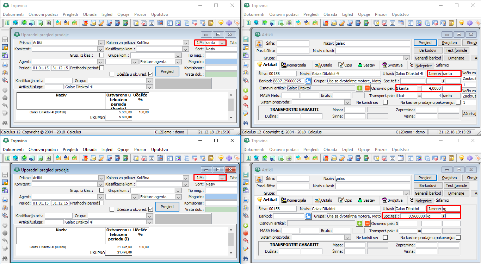Viewport: 481px width, 264px height.
Task: Click purple gear toolbar icon above article 00156 form
Action: (470, 158)
